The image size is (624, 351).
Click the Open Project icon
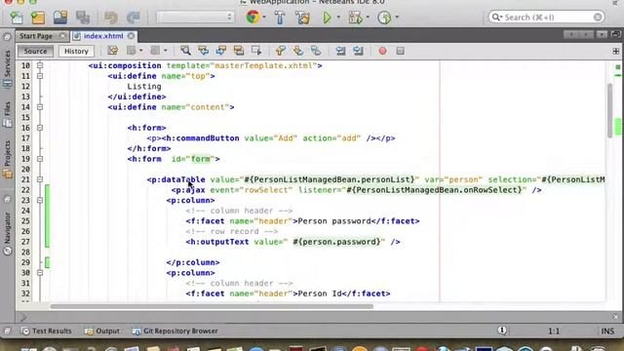click(60, 18)
